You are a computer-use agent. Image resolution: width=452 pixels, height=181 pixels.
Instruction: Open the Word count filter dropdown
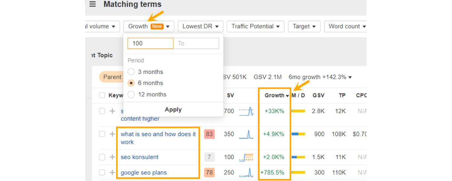click(347, 26)
